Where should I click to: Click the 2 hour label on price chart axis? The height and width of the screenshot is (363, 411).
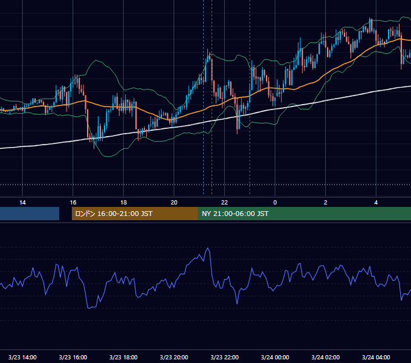(x=326, y=203)
